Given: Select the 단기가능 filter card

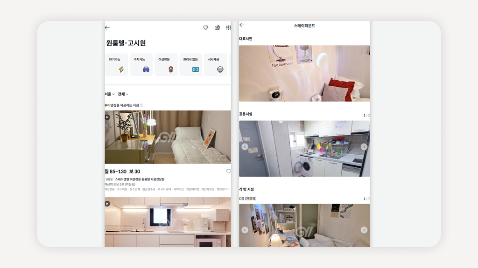Looking at the screenshot, I should pyautogui.click(x=117, y=65).
